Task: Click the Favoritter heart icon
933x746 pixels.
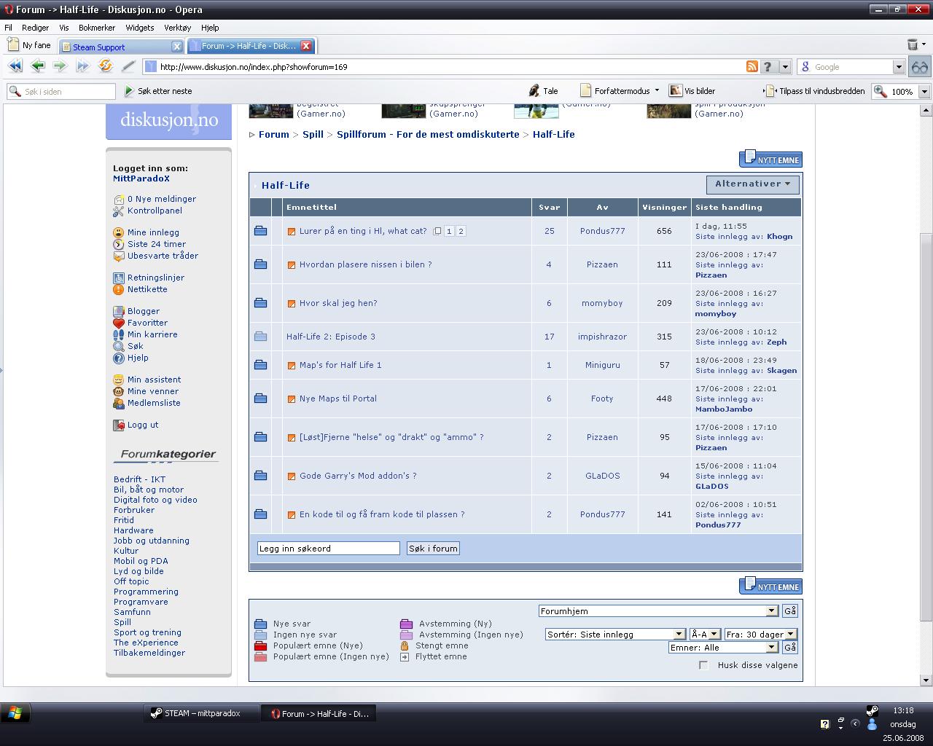Action: point(118,323)
